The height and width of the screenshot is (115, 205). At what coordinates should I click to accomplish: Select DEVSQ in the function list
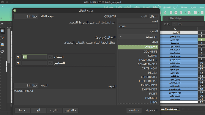138,73
